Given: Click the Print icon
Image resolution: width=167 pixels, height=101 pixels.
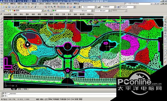Looking at the screenshot, I should pyautogui.click(x=13, y=7).
